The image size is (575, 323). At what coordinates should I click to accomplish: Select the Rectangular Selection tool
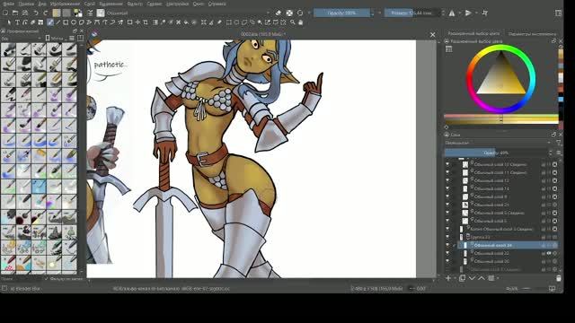pyautogui.click(x=229, y=22)
